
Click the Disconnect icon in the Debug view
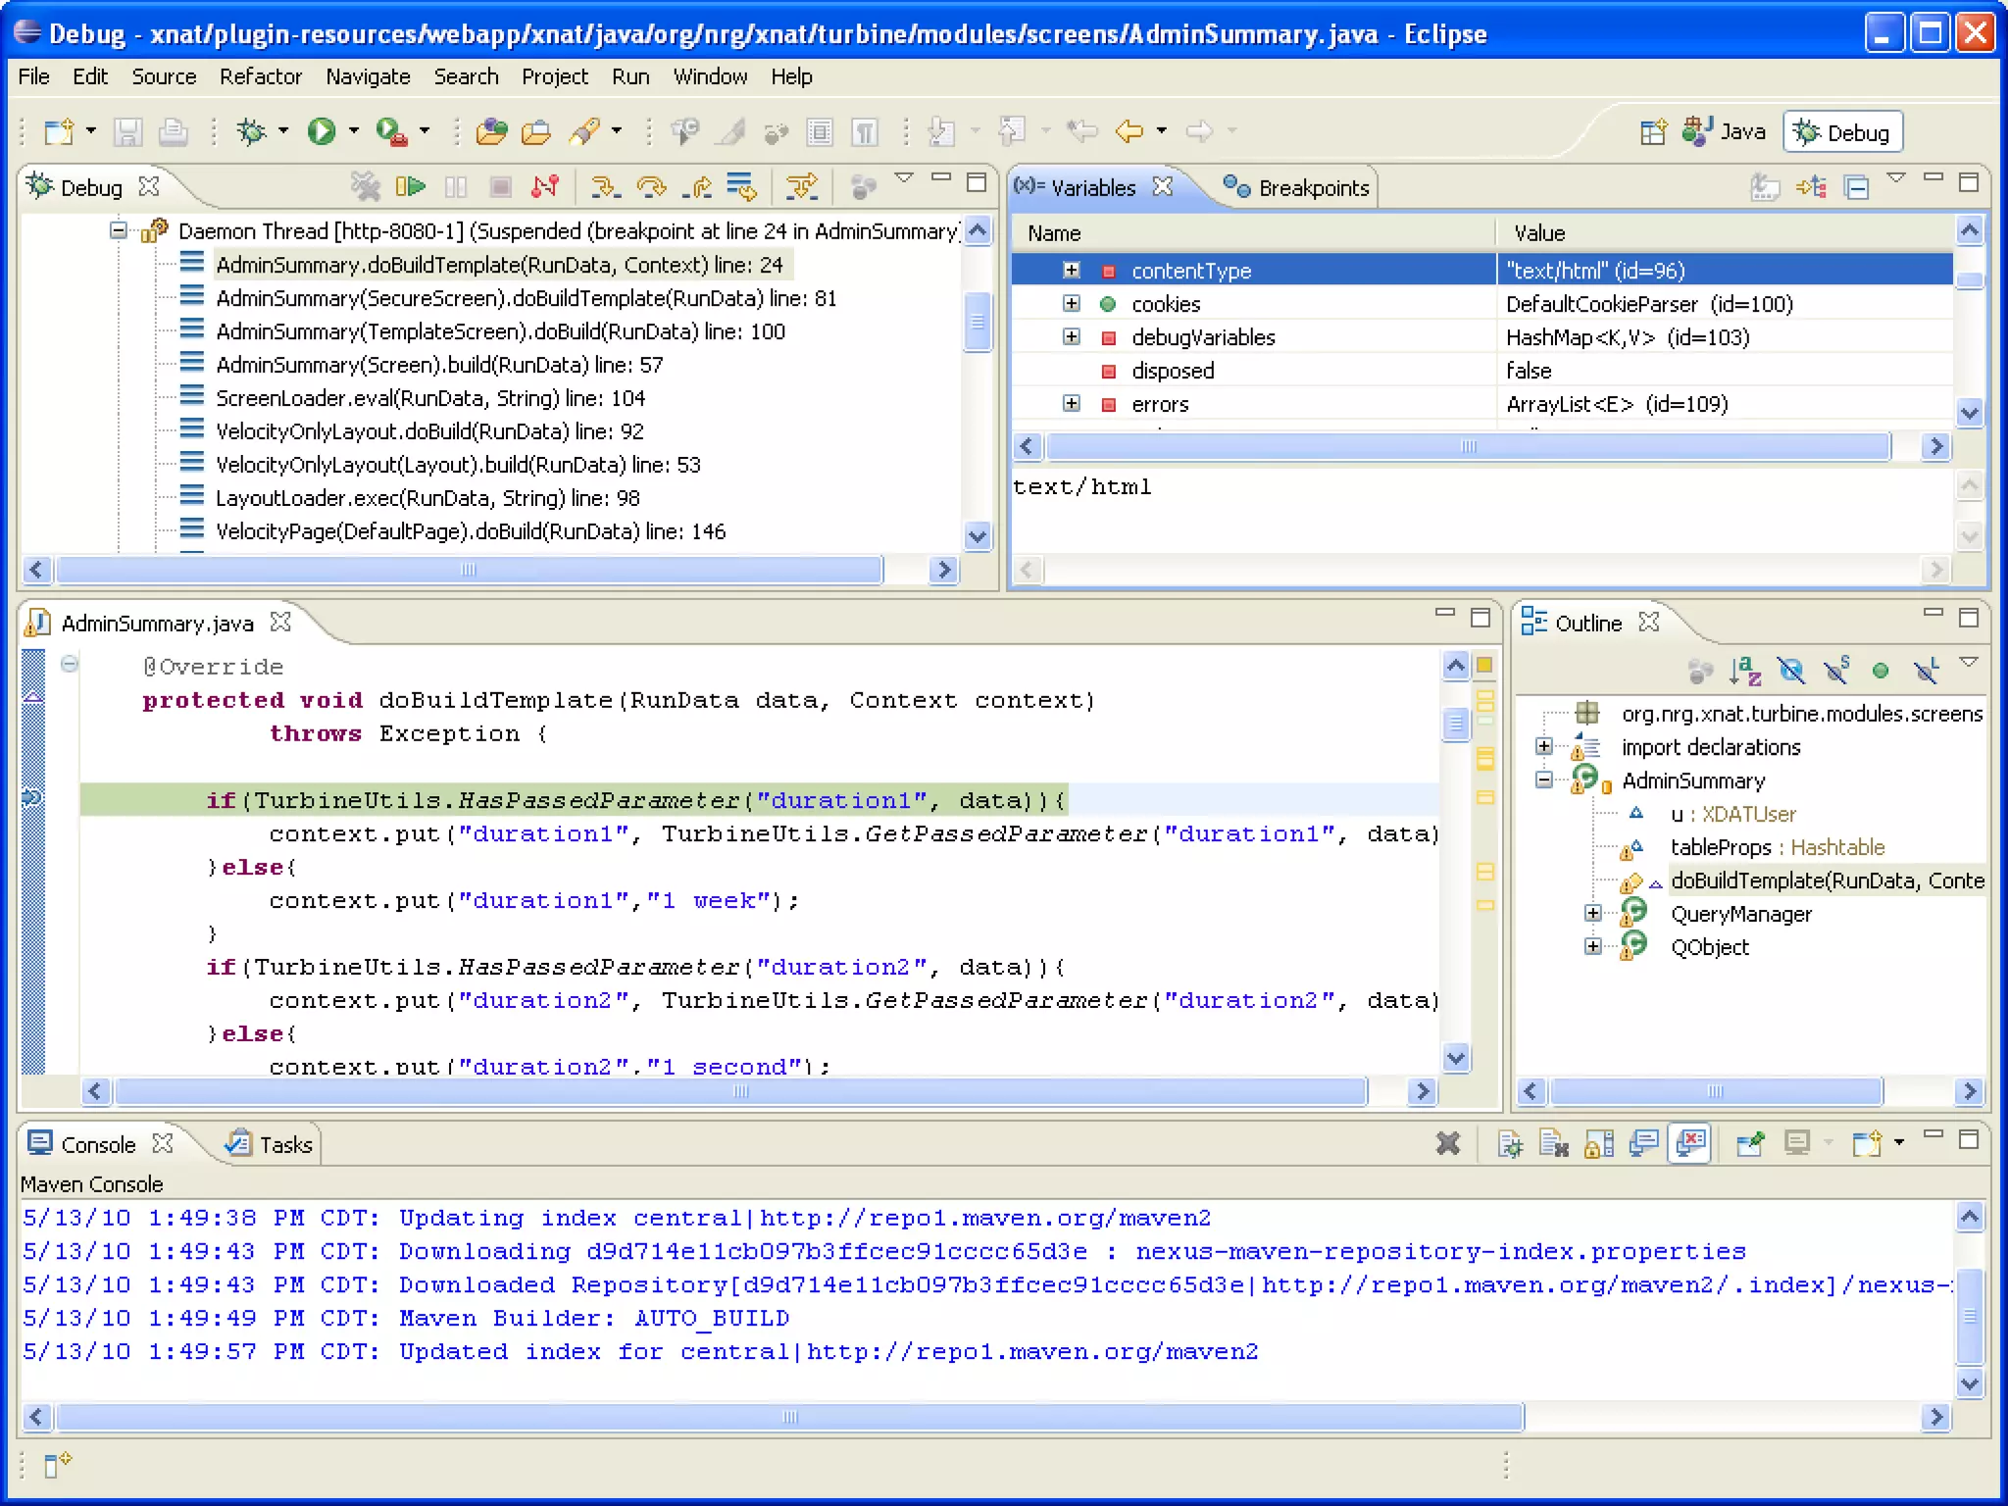pyautogui.click(x=545, y=186)
